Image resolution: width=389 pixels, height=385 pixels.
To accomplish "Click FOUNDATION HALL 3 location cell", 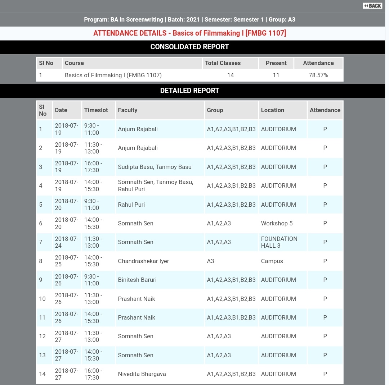I will pyautogui.click(x=279, y=242).
